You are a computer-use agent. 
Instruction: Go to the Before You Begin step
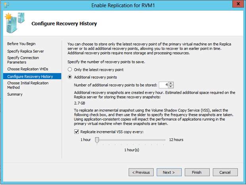pos(21,44)
